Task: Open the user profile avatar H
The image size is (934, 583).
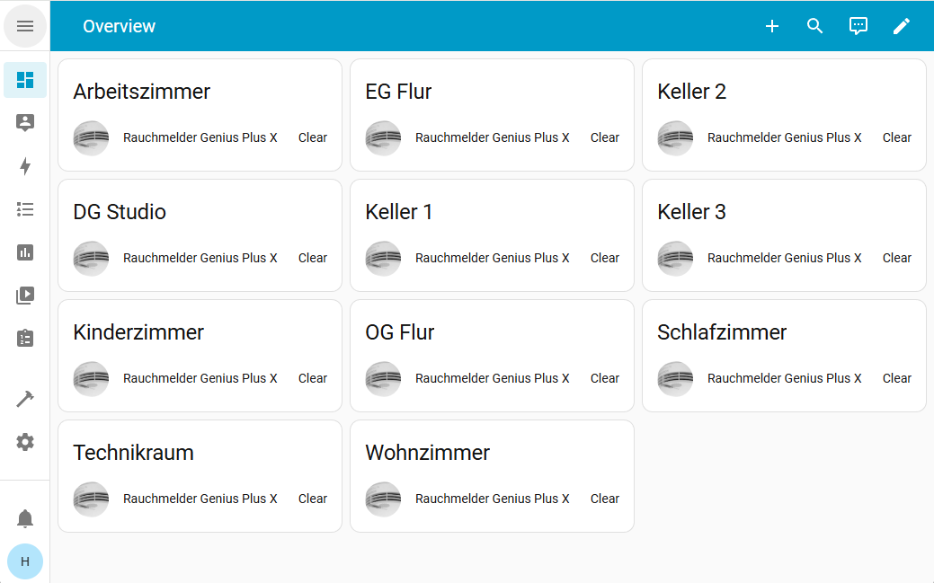Action: [x=25, y=561]
